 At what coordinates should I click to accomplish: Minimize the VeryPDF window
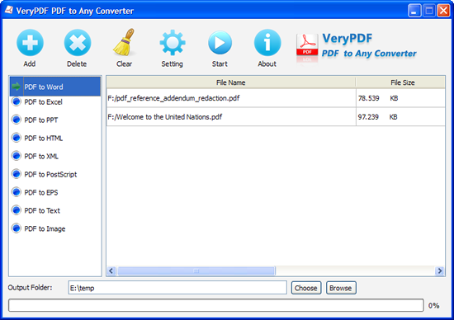click(x=414, y=11)
